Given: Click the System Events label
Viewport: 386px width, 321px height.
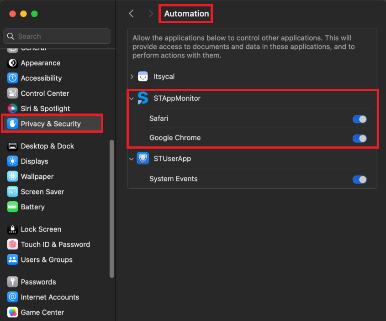Looking at the screenshot, I should pos(174,179).
